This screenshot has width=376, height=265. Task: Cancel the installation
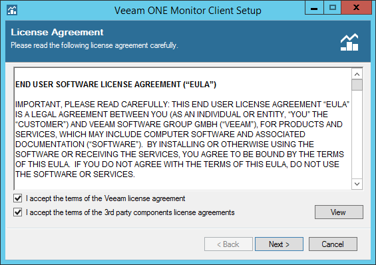point(333,244)
